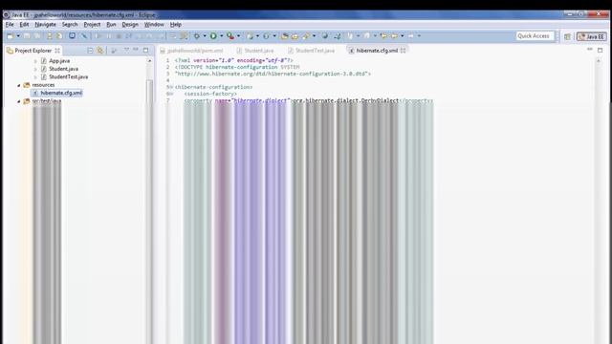Click the green Run button icon
Image resolution: width=612 pixels, height=344 pixels.
[x=213, y=36]
